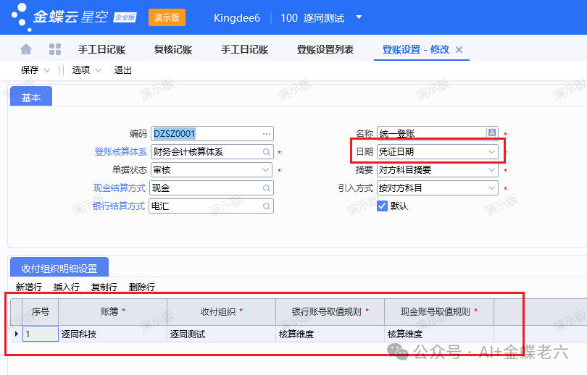587x375 pixels.
Task: Go to the home page icon
Action: [x=26, y=49]
